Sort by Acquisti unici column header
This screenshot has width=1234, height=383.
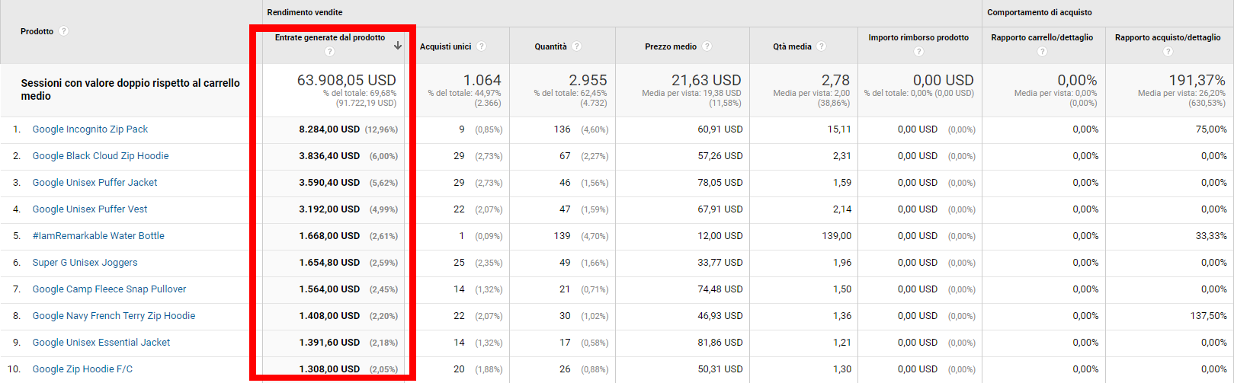(445, 46)
